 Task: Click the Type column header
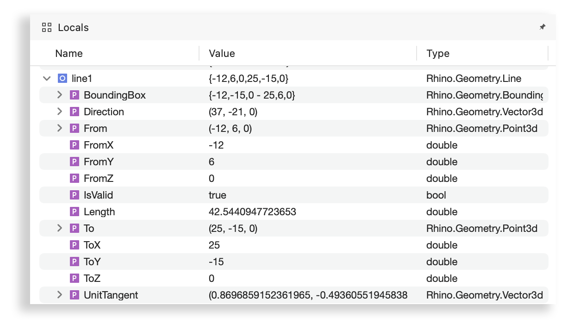(438, 54)
